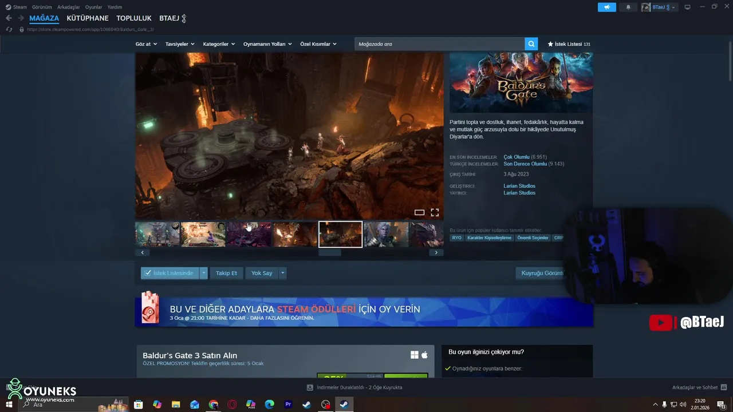Open File Explorer from the taskbar
733x412 pixels.
click(176, 405)
